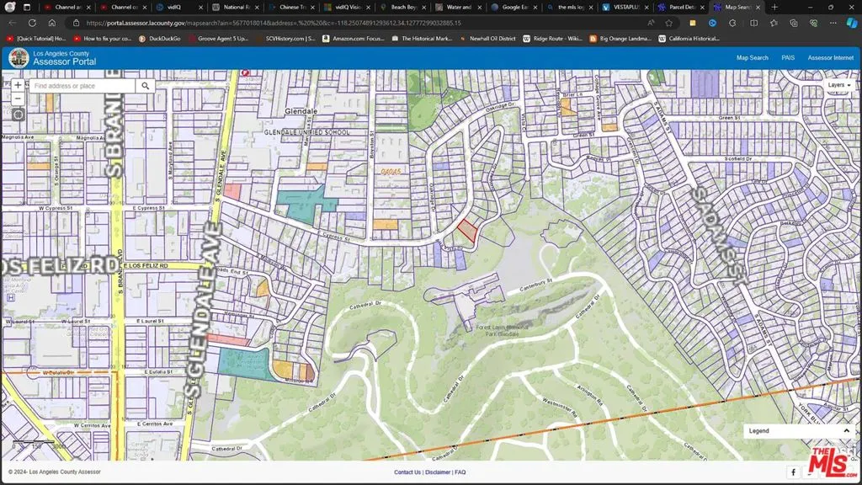Open browser split screen icon
This screenshot has height=485, width=862.
tap(753, 23)
